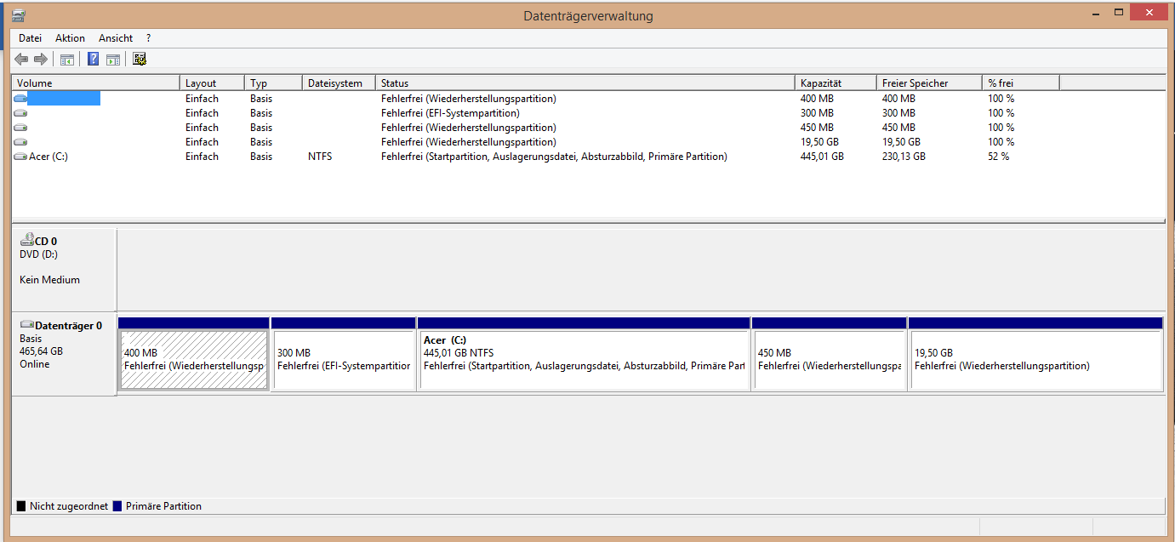Click the '52 %' free cell
This screenshot has width=1175, height=542.
pos(998,157)
